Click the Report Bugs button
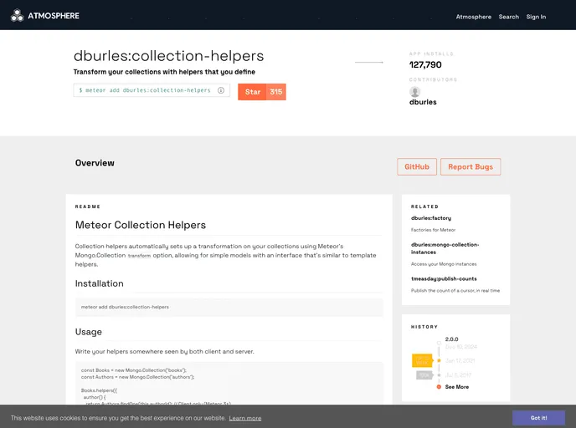The height and width of the screenshot is (428, 576). tap(471, 167)
